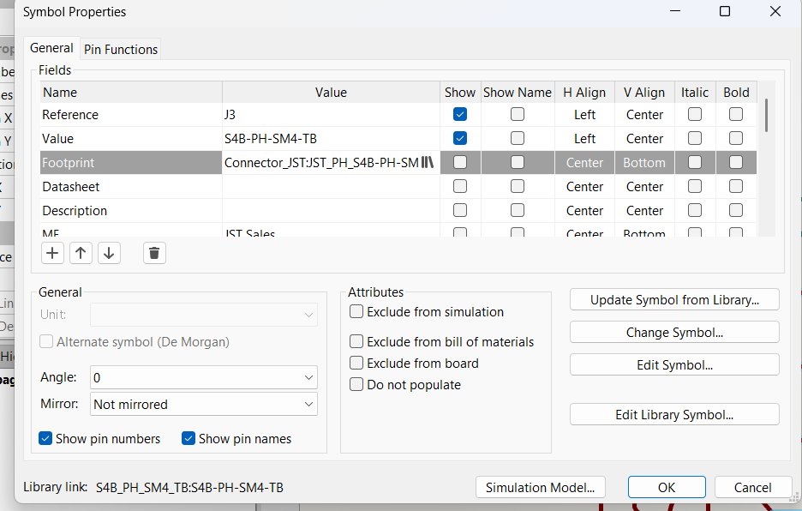Switch to the Pin Functions tab
The width and height of the screenshot is (802, 511).
[120, 49]
